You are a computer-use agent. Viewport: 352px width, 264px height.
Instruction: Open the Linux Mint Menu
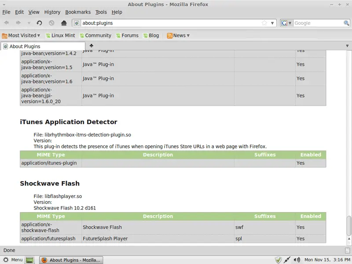click(13, 260)
